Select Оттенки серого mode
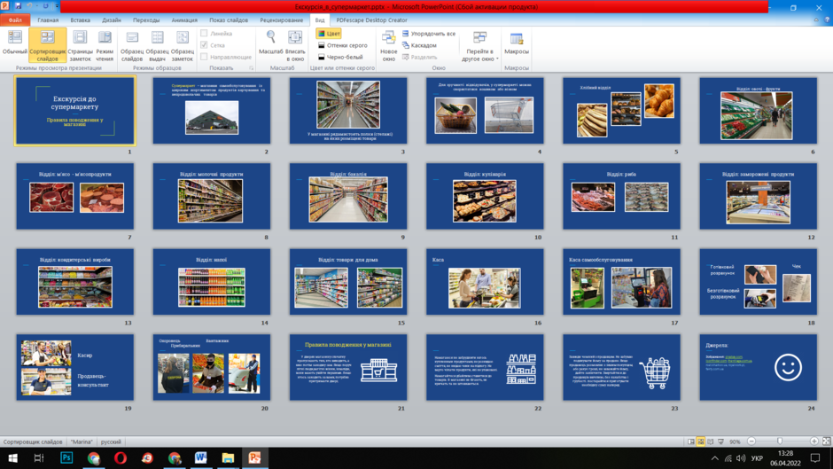833x469 pixels. point(343,45)
